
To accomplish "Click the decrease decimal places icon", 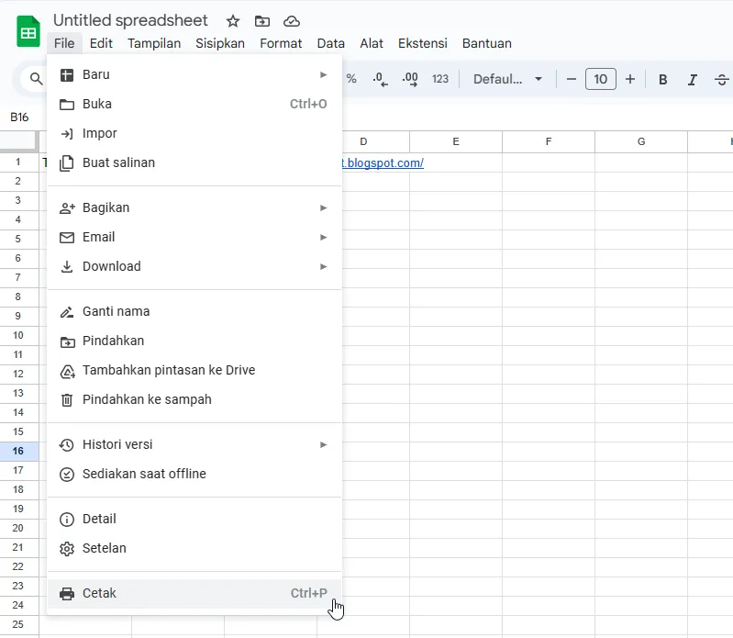I will [381, 80].
